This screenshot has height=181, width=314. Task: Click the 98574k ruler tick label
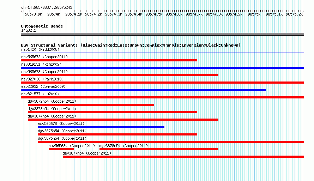coord(54,14)
